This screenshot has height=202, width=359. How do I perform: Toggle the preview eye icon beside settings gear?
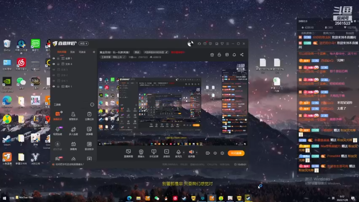215,153
